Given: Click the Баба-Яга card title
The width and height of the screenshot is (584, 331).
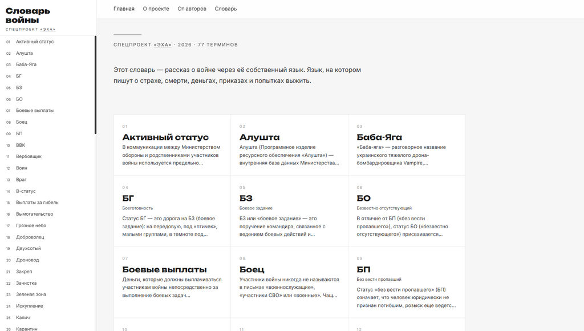Looking at the screenshot, I should tap(379, 137).
